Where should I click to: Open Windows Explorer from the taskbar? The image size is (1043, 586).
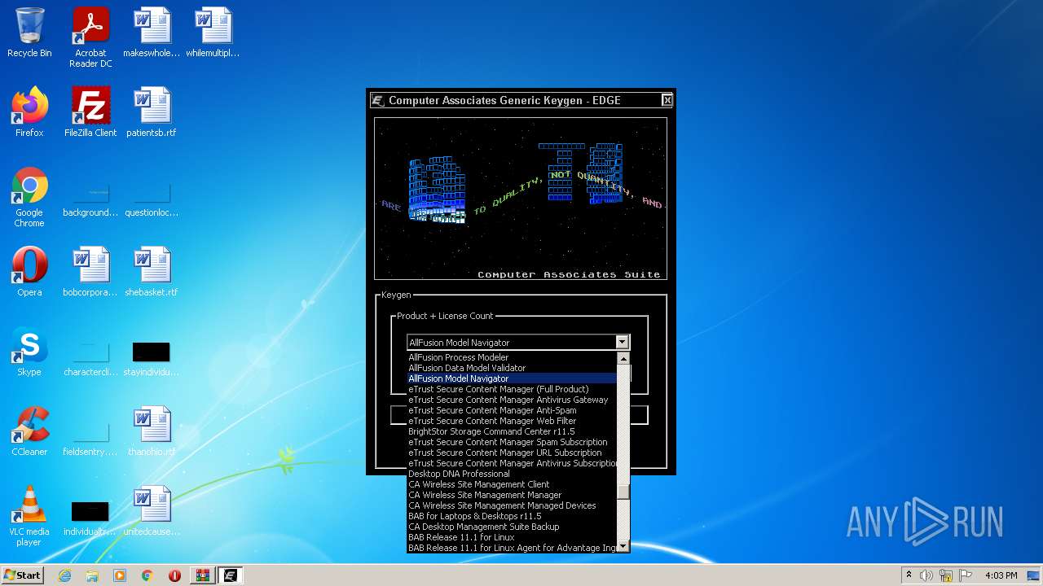coord(92,575)
